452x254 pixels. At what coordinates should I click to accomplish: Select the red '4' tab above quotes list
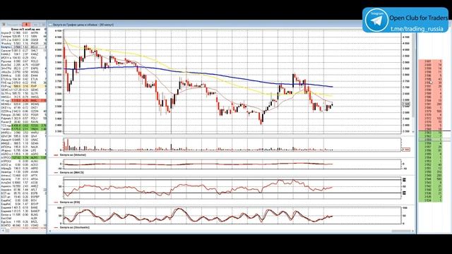point(26,25)
